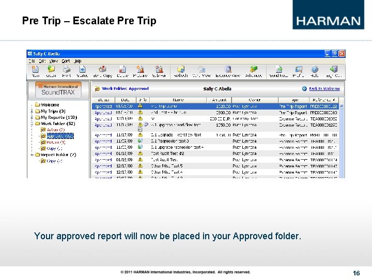Click the note bubble icon in 11/17/09 row
372x279 pixels.
coord(146,125)
